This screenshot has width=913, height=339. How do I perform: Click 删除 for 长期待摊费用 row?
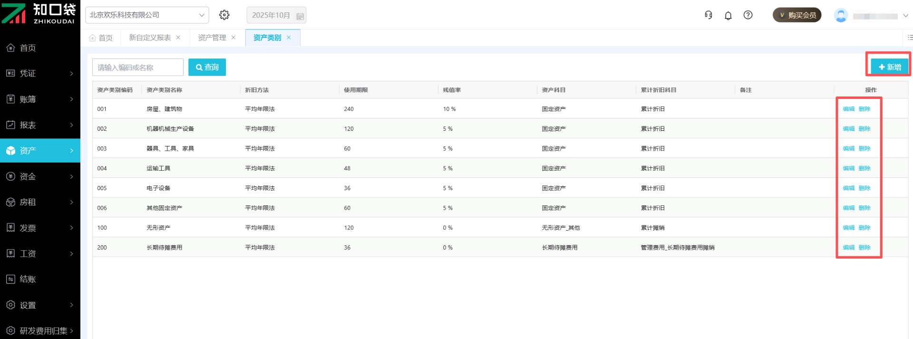(x=864, y=248)
